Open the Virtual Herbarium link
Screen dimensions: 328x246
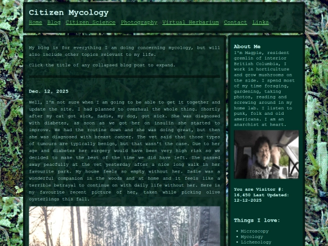coord(191,22)
